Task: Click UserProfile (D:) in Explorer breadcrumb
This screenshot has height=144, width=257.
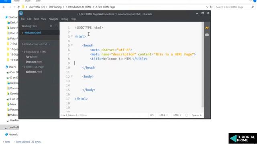Action: pyautogui.click(x=37, y=7)
